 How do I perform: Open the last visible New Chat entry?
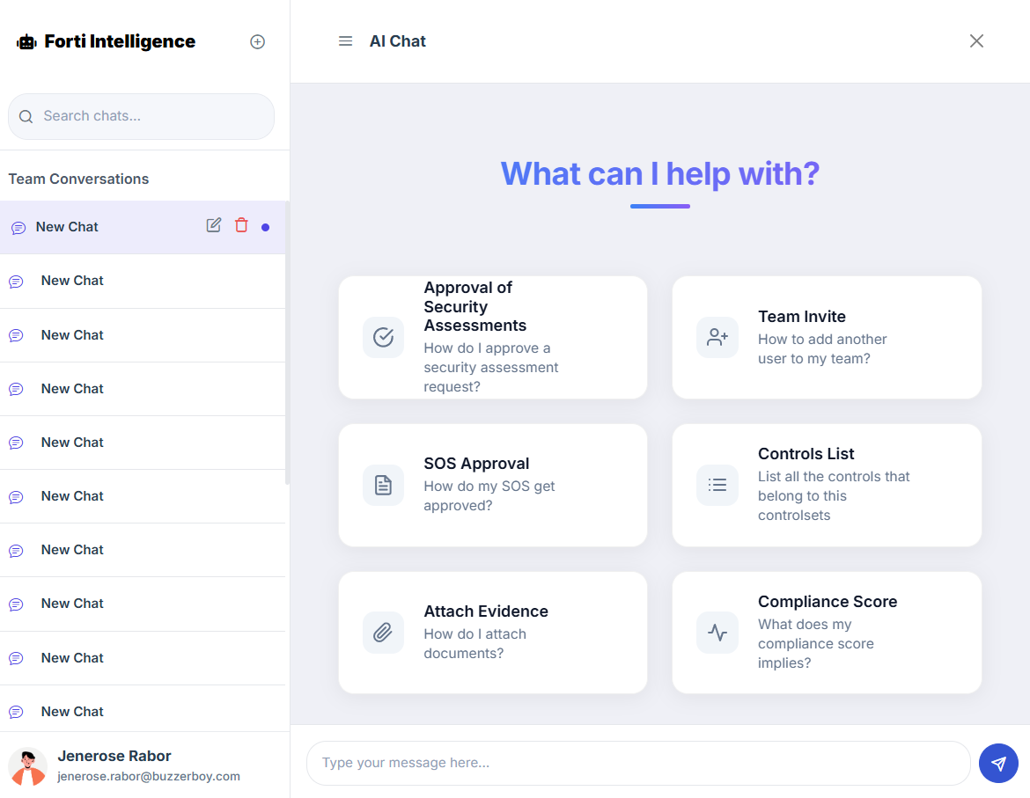72,711
